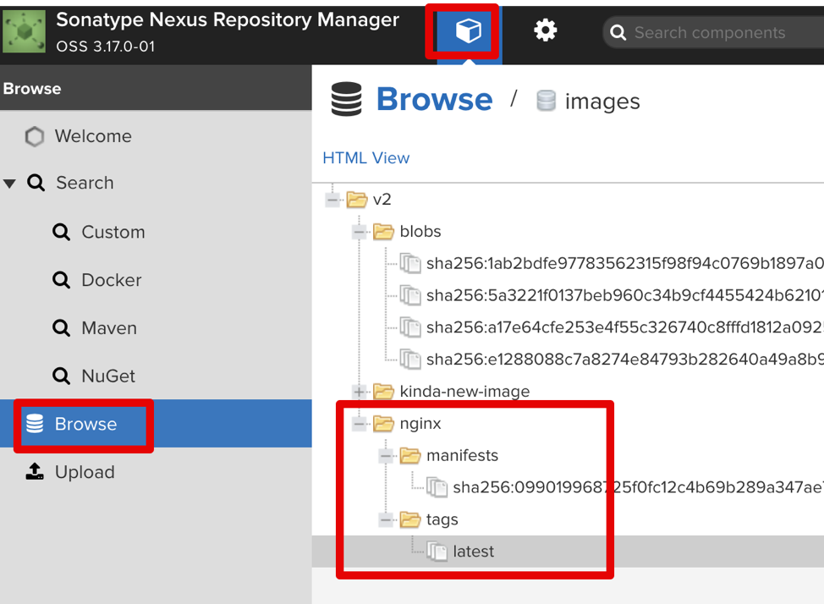Viewport: 824px width, 604px height.
Task: Open Custom search
Action: tap(113, 232)
